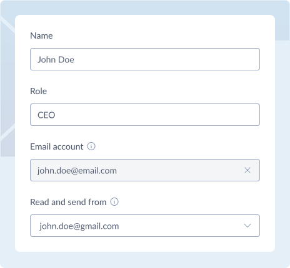Click the Name field label
The width and height of the screenshot is (290, 268).
point(41,36)
